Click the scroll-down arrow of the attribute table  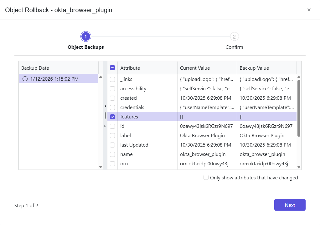point(298,167)
